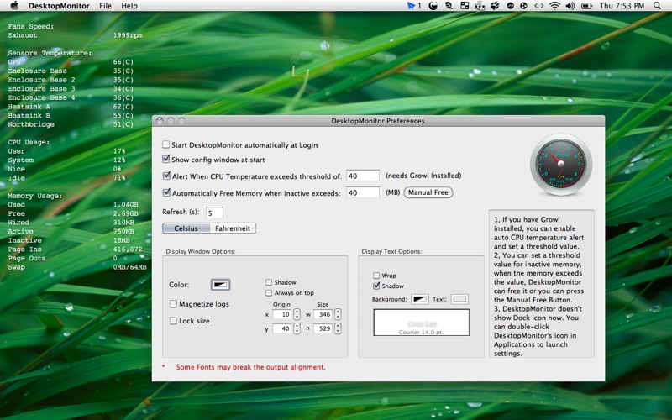
Task: Click the Origin y stepper arrows
Action: point(297,328)
